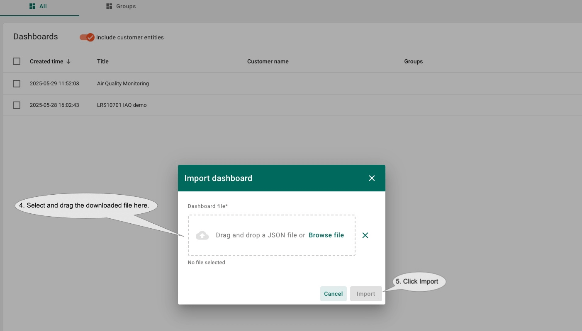Click the Browse file link
The width and height of the screenshot is (582, 331).
326,235
